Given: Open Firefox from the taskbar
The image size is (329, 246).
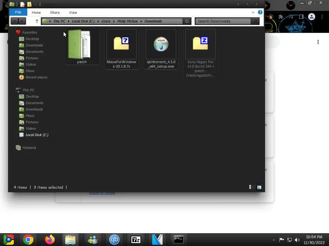Looking at the screenshot, I should tap(50, 240).
